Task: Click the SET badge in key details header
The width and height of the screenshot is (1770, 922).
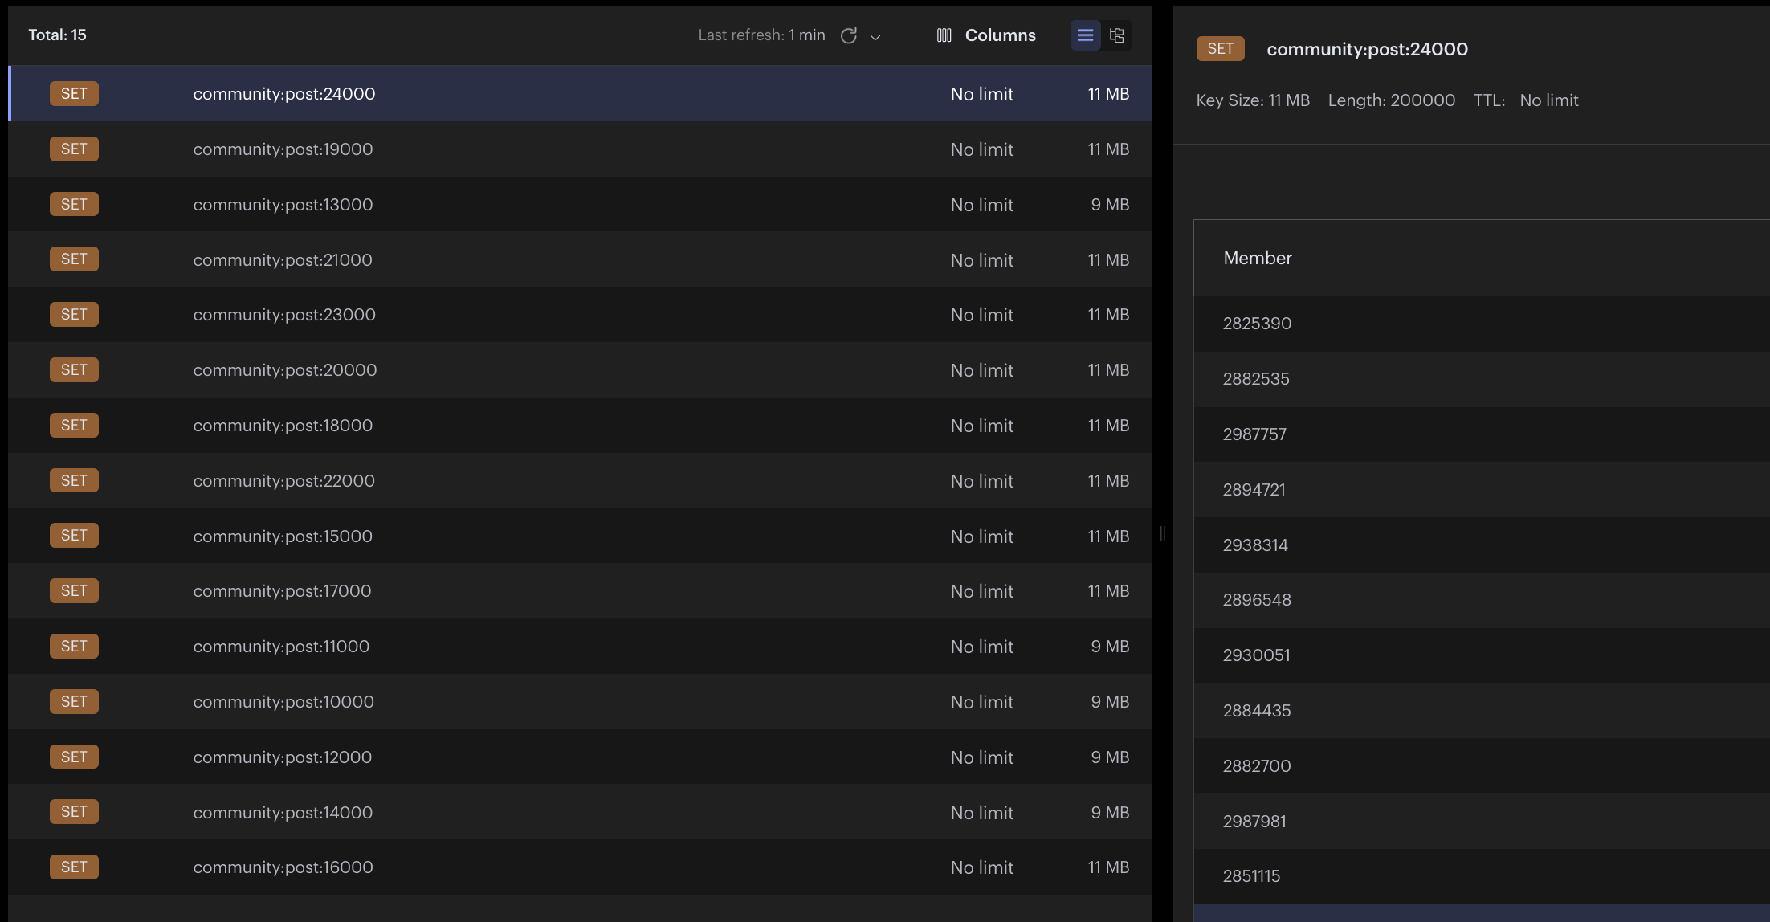Action: pos(1220,49)
